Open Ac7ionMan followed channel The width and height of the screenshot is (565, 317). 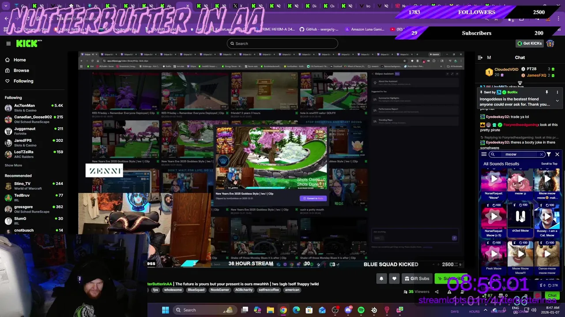(34, 108)
